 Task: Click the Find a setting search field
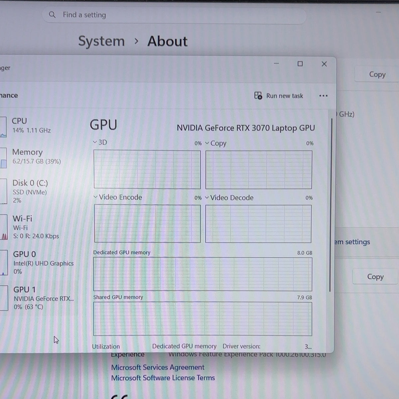click(x=174, y=15)
